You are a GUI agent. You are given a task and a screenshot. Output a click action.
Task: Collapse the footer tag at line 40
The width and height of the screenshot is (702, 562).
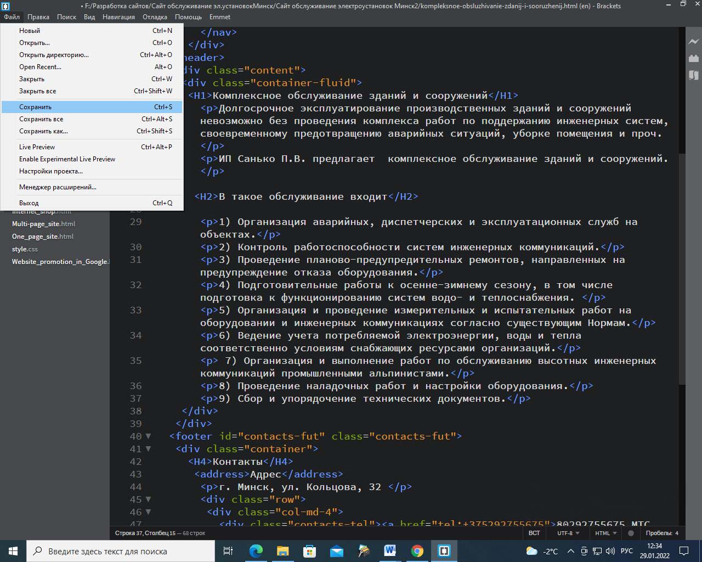[148, 436]
